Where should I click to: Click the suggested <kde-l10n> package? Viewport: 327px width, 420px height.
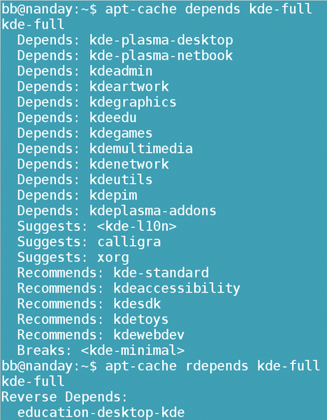pos(137,227)
